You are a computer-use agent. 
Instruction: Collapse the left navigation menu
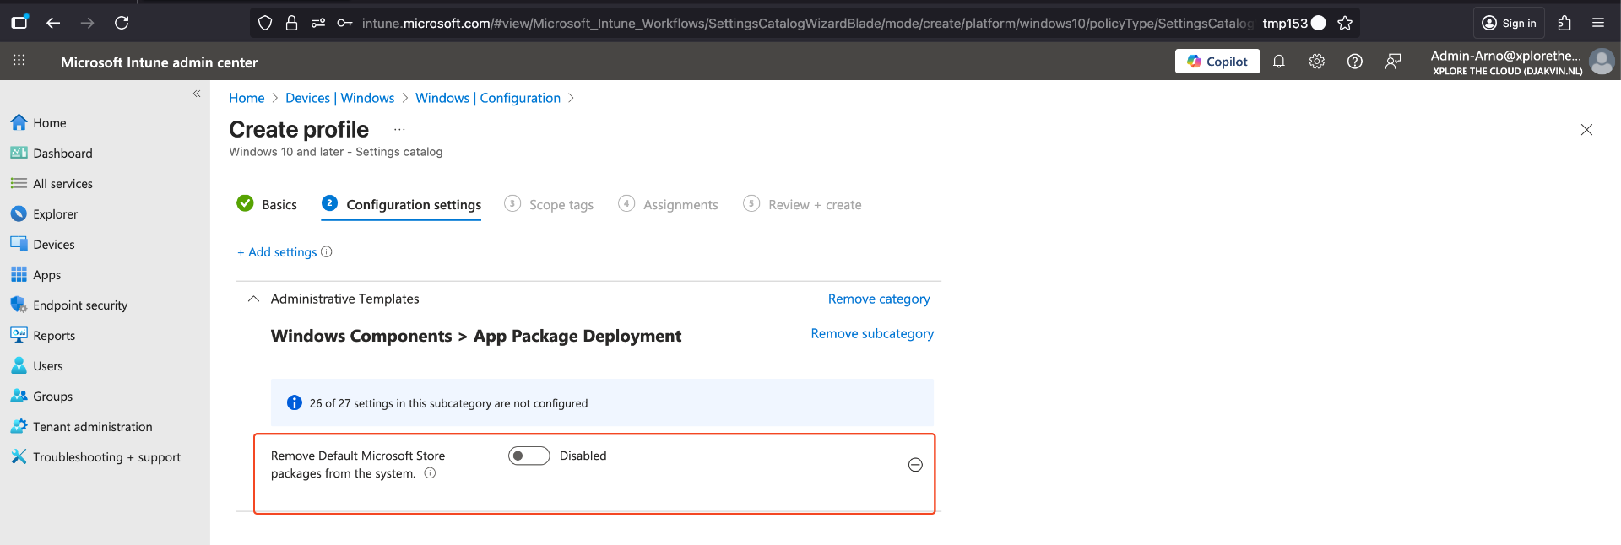[197, 94]
